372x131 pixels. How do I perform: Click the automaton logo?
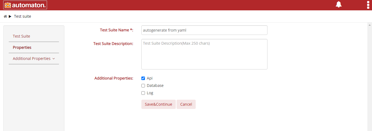tap(25, 5)
